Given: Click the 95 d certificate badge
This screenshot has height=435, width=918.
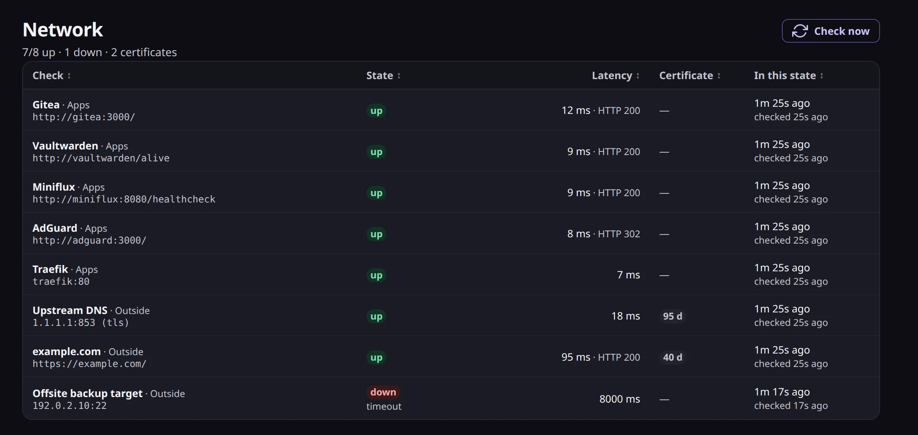Looking at the screenshot, I should tap(672, 316).
